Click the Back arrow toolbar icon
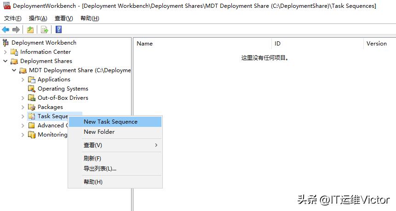The image size is (396, 211). [x=6, y=30]
